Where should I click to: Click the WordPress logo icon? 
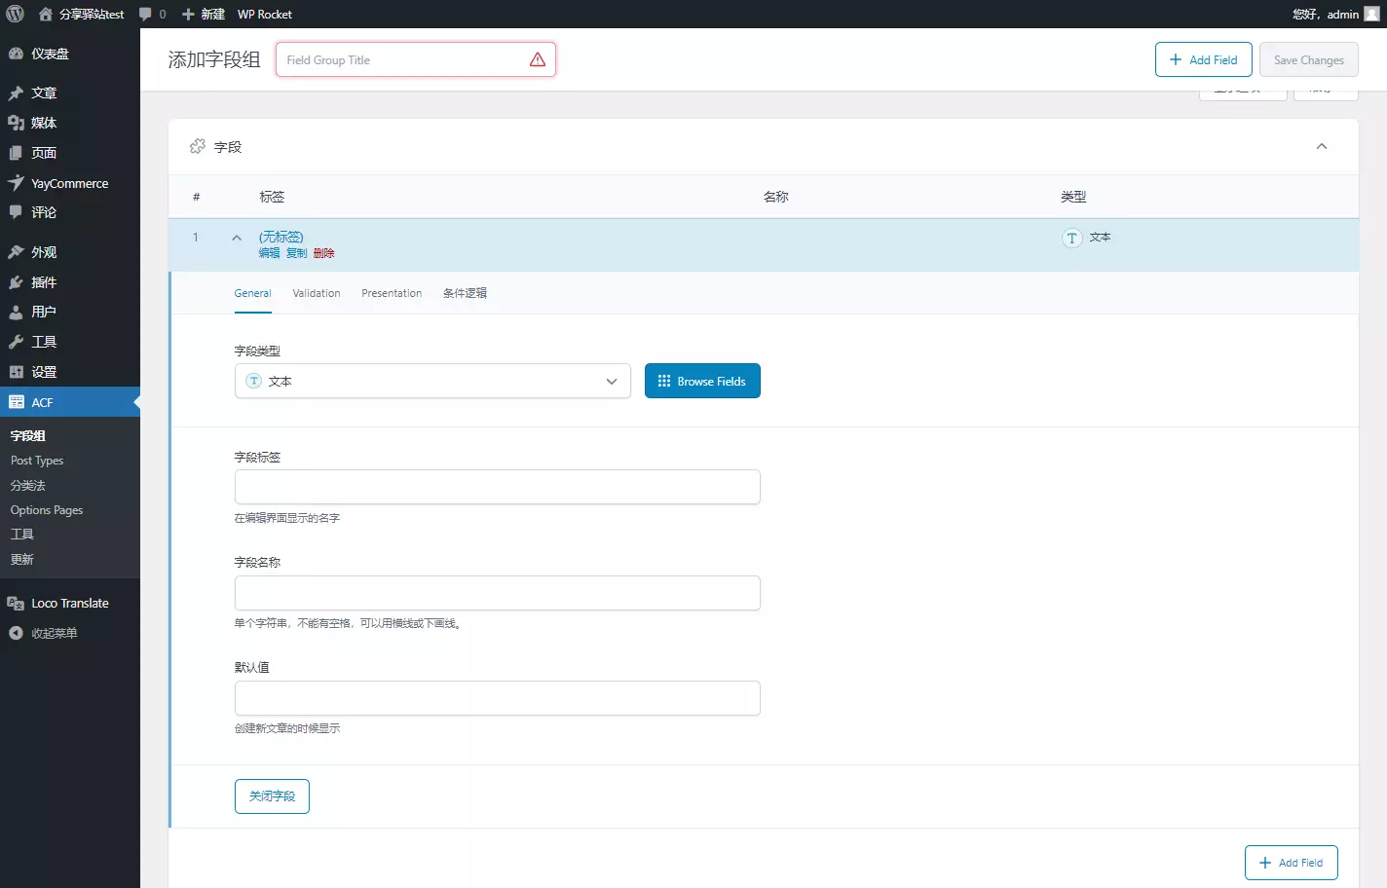coord(15,14)
